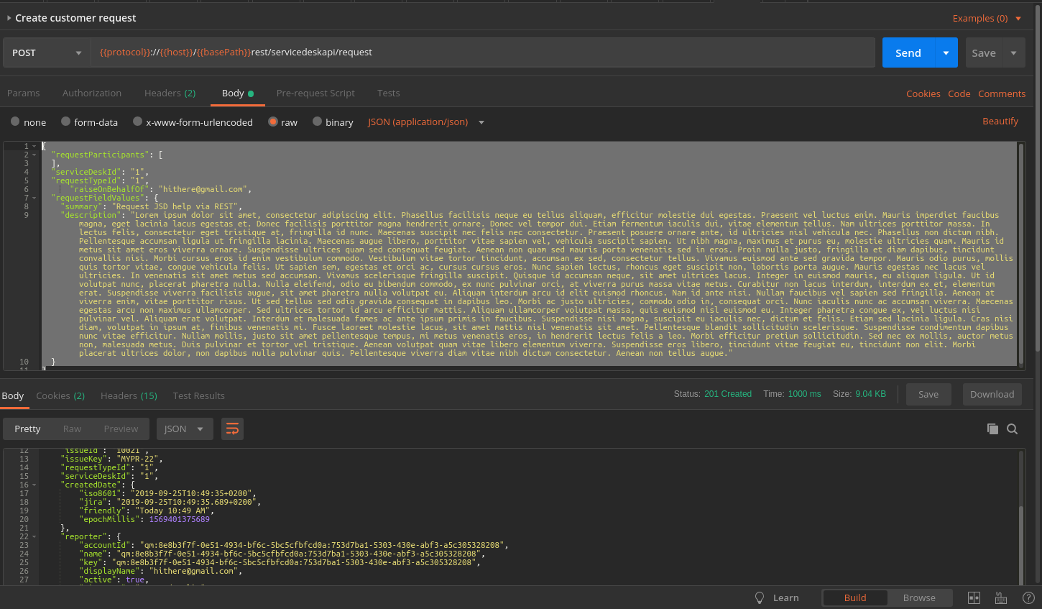
Task: Switch to Browse mode
Action: coord(919,597)
